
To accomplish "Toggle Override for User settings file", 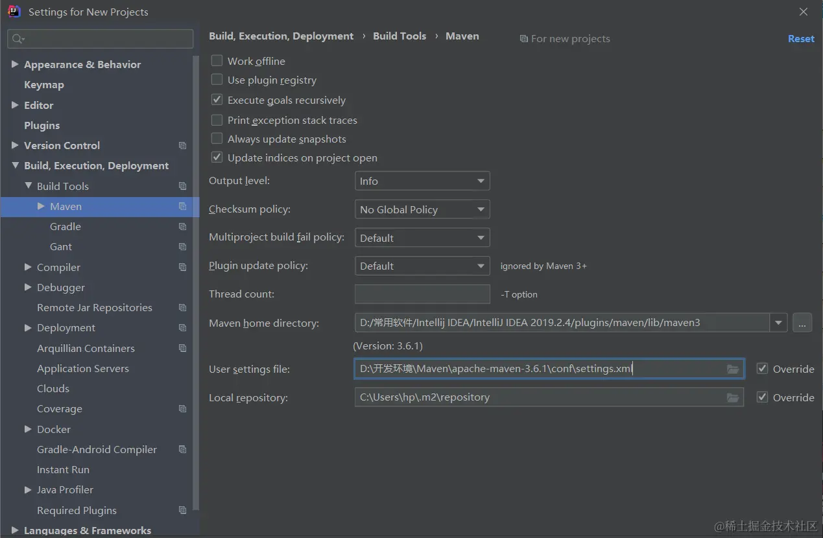I will tap(763, 369).
